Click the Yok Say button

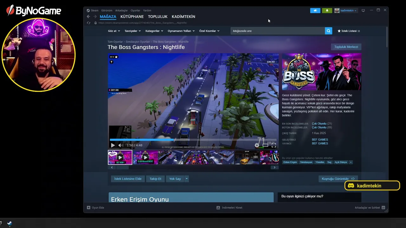pyautogui.click(x=175, y=179)
